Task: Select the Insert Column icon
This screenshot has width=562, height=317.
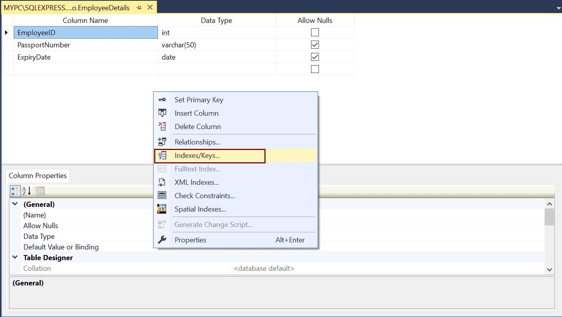Action: coord(162,113)
